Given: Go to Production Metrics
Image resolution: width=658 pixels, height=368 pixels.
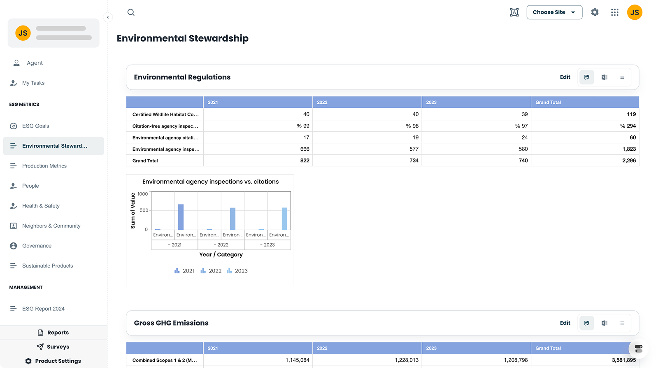Looking at the screenshot, I should point(44,166).
